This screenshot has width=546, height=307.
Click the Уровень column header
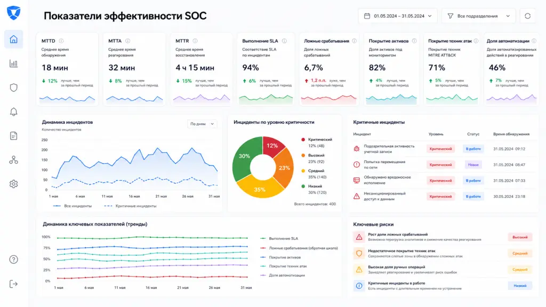tap(436, 134)
